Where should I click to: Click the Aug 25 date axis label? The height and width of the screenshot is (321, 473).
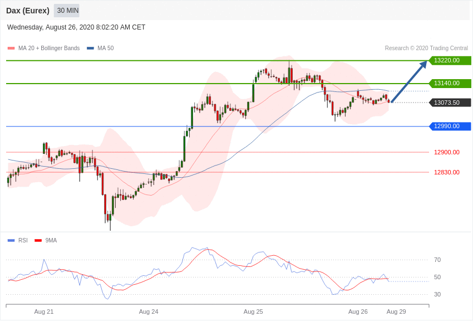pyautogui.click(x=253, y=312)
